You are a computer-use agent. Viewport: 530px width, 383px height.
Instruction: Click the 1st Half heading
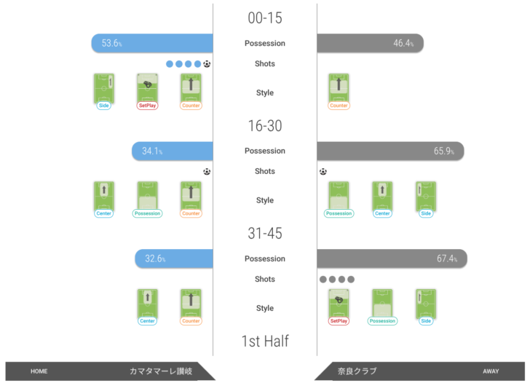click(265, 341)
